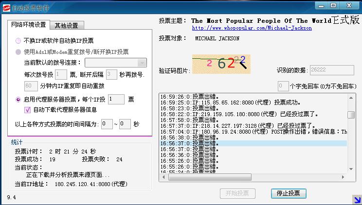Click the 投票失败 count 24
This screenshot has height=205, width=362.
pos(119,159)
